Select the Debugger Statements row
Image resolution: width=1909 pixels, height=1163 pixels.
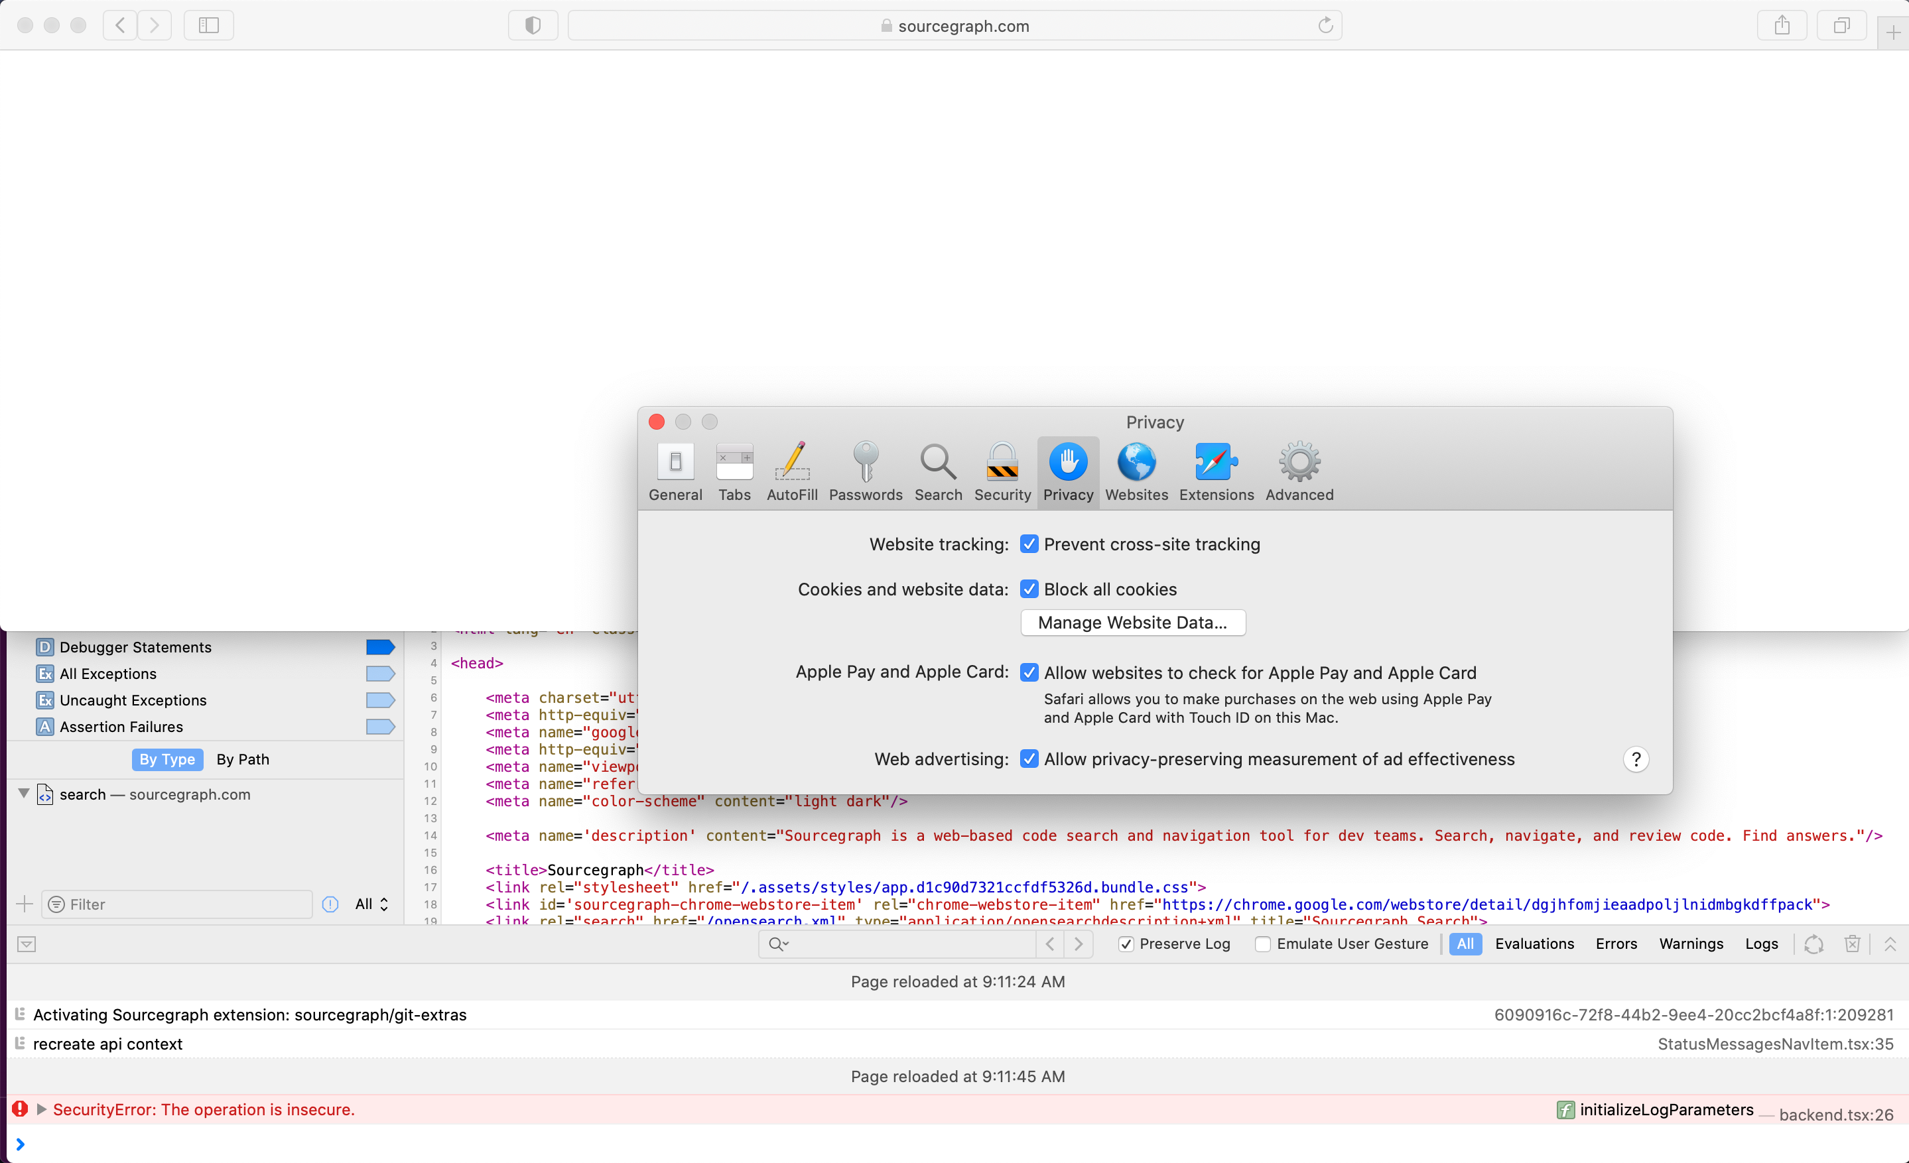coord(206,646)
